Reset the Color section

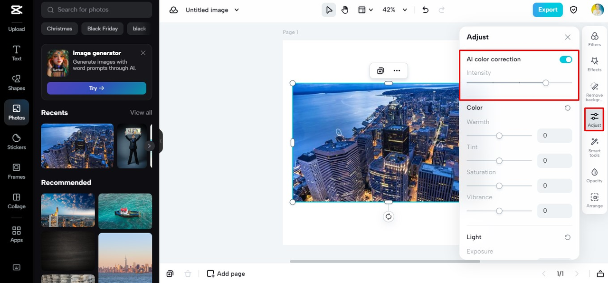click(568, 108)
